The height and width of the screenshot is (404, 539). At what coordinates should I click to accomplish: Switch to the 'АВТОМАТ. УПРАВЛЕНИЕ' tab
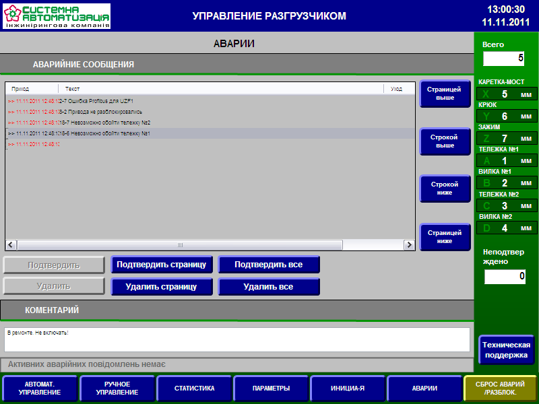pyautogui.click(x=39, y=389)
